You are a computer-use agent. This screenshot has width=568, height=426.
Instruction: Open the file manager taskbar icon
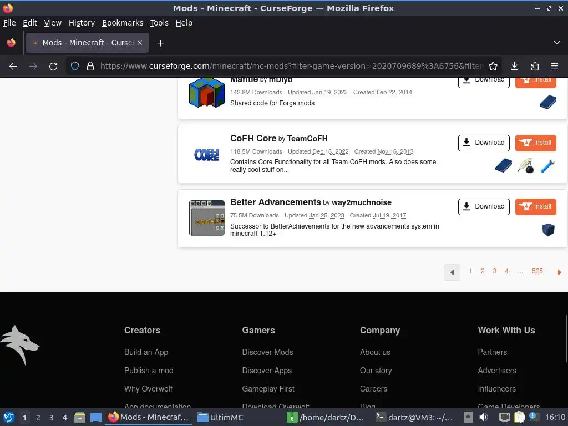tap(80, 417)
